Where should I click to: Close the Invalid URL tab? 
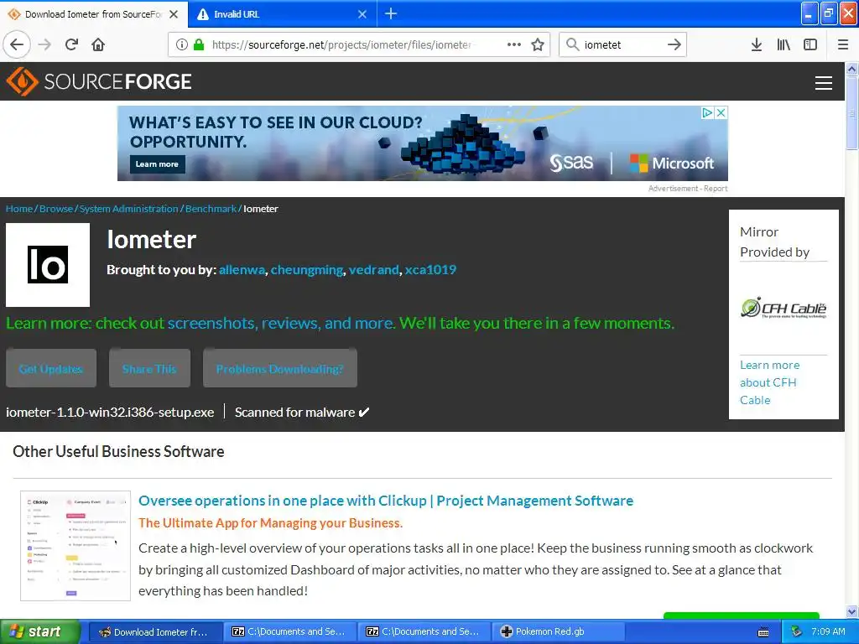362,14
